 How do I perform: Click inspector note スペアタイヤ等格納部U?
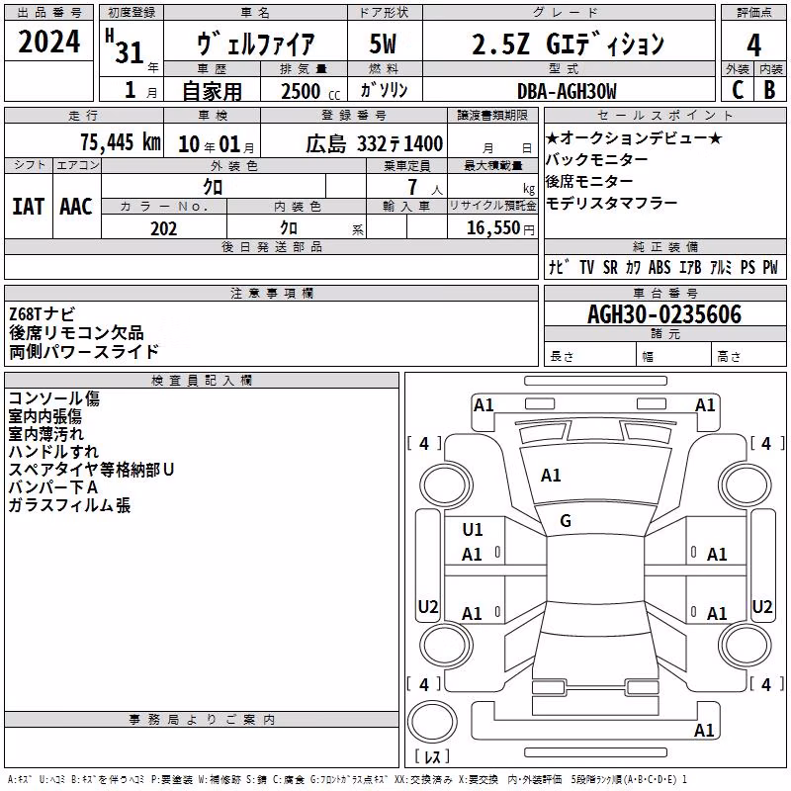[91, 470]
